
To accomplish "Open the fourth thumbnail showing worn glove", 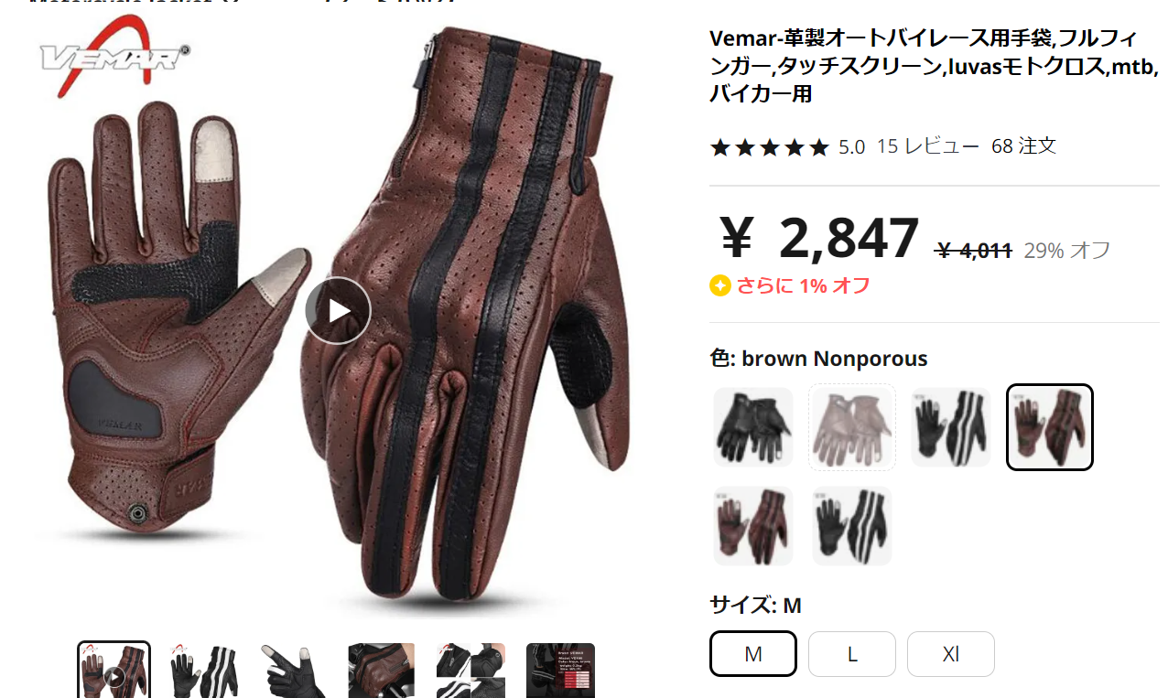I will 381,671.
